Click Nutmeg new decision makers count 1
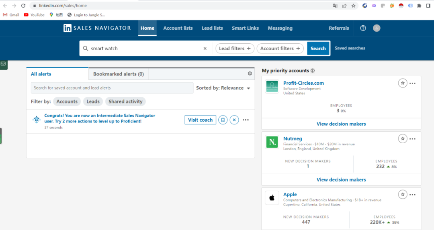The image size is (434, 230). point(308,166)
